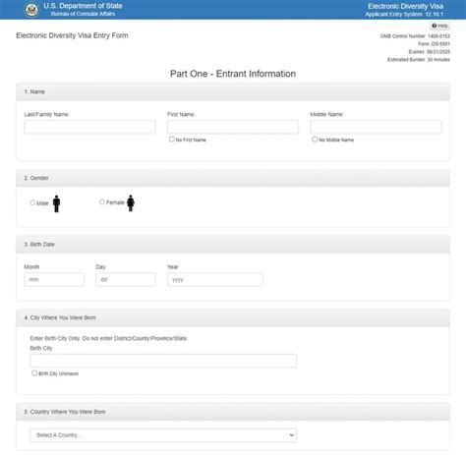Focus the Middle Name input field
The width and height of the screenshot is (466, 455).
pos(376,127)
